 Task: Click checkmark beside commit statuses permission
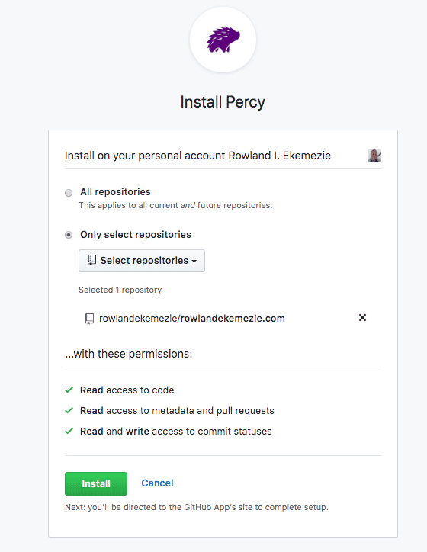tap(69, 431)
